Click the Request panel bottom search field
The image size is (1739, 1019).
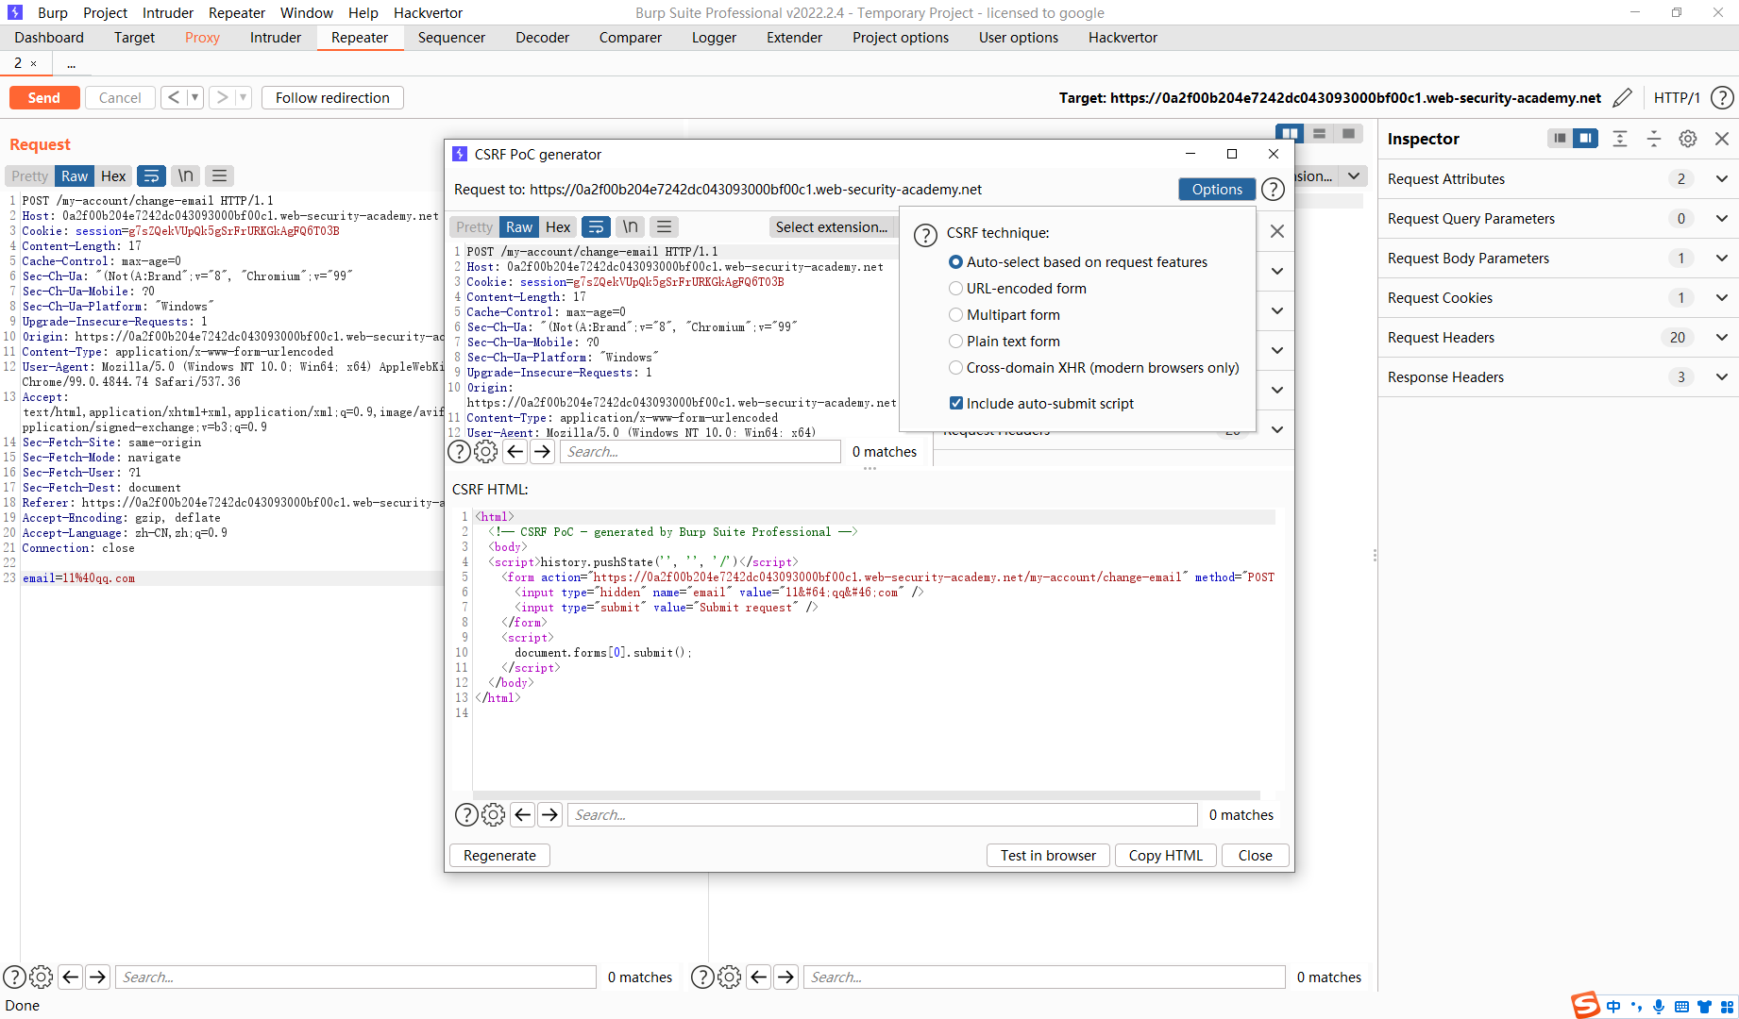[x=355, y=977]
